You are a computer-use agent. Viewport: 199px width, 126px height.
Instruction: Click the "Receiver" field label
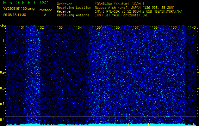(65, 12)
